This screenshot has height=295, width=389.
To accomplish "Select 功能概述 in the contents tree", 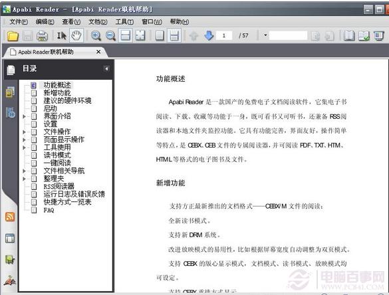I will pos(57,85).
